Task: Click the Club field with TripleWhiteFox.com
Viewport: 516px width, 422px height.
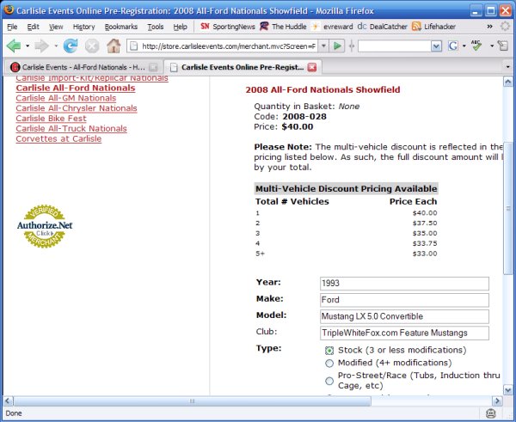Action: point(404,333)
